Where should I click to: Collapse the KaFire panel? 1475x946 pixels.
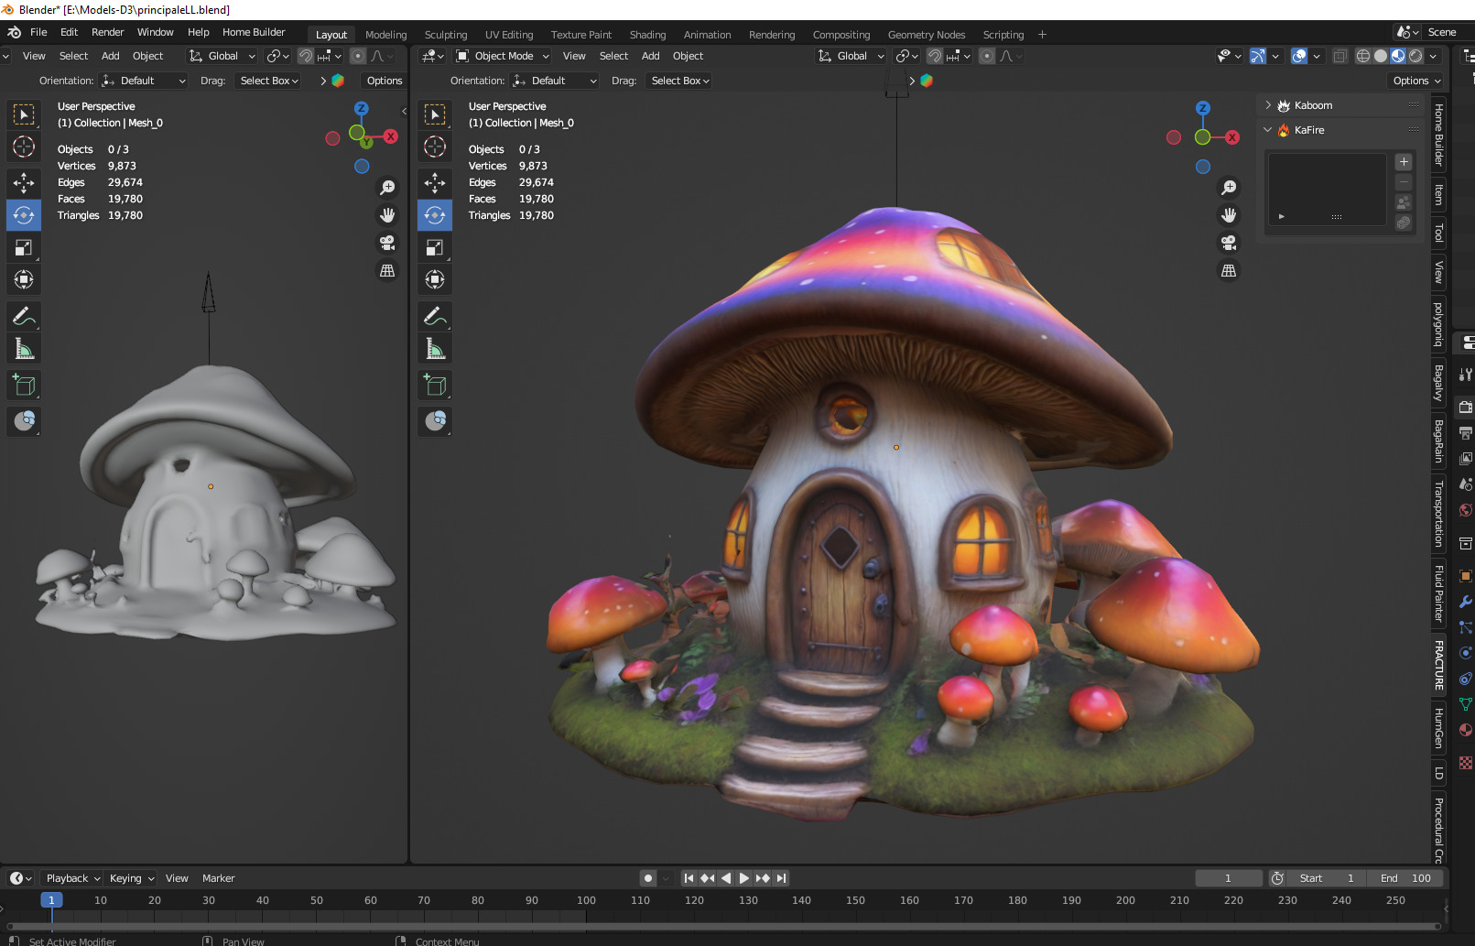pyautogui.click(x=1268, y=130)
